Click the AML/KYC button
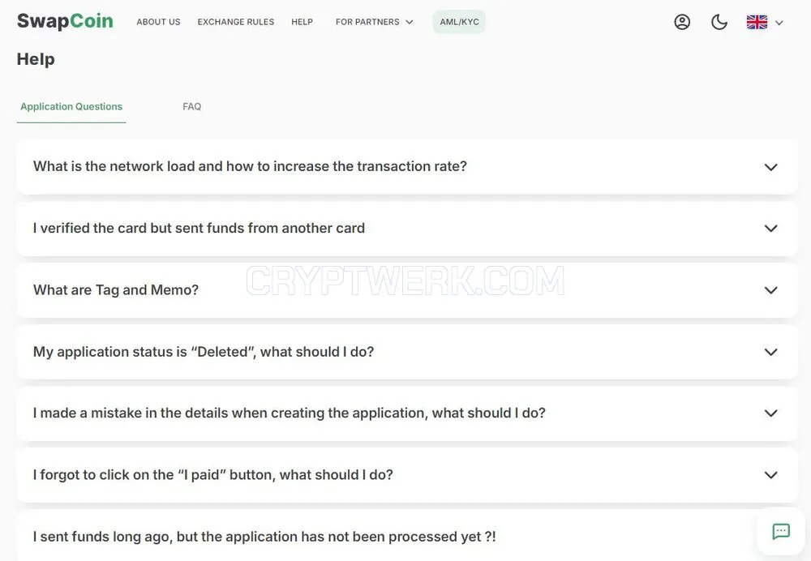This screenshot has height=561, width=811. (459, 22)
